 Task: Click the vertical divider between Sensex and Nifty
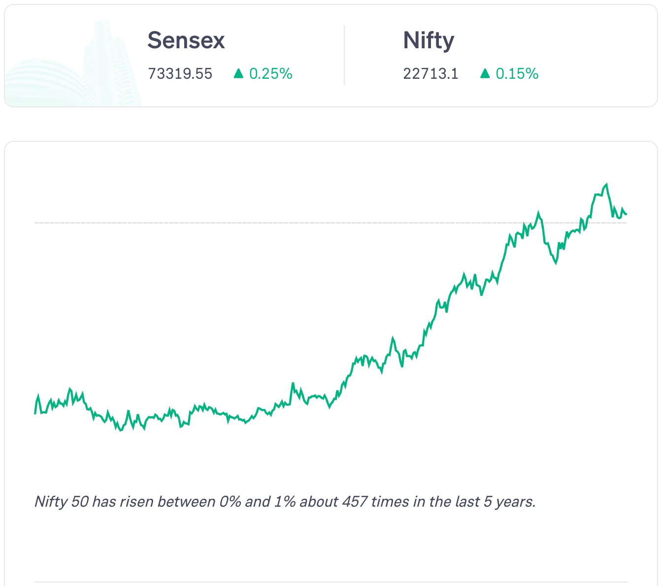pyautogui.click(x=344, y=55)
